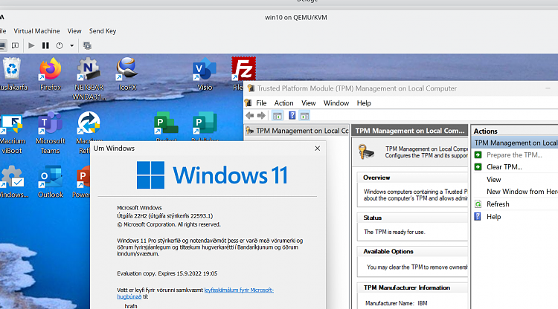Click the blue Help toolbar icon
Viewport: 558px width, 309px height.
(292, 115)
